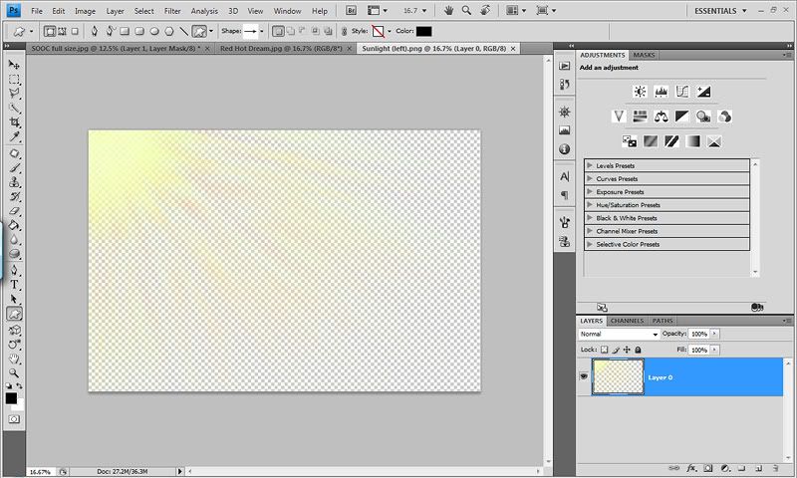797x478 pixels.
Task: Click the Color Balance scales icon
Action: 662,117
